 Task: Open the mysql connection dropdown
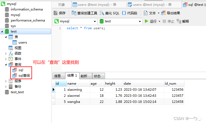click(x=95, y=21)
